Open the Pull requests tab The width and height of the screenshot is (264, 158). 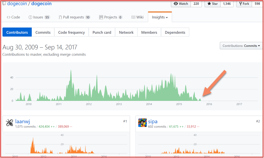(x=74, y=17)
